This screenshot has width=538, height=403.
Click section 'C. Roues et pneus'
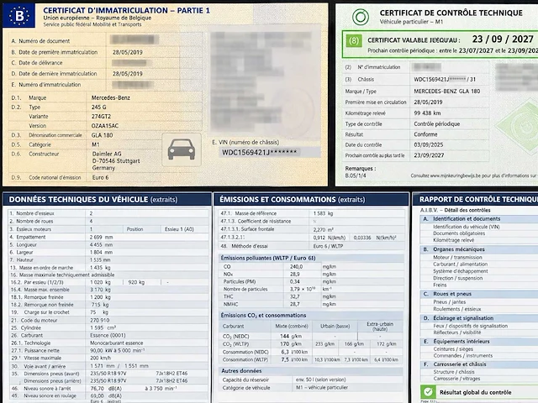pos(447,294)
